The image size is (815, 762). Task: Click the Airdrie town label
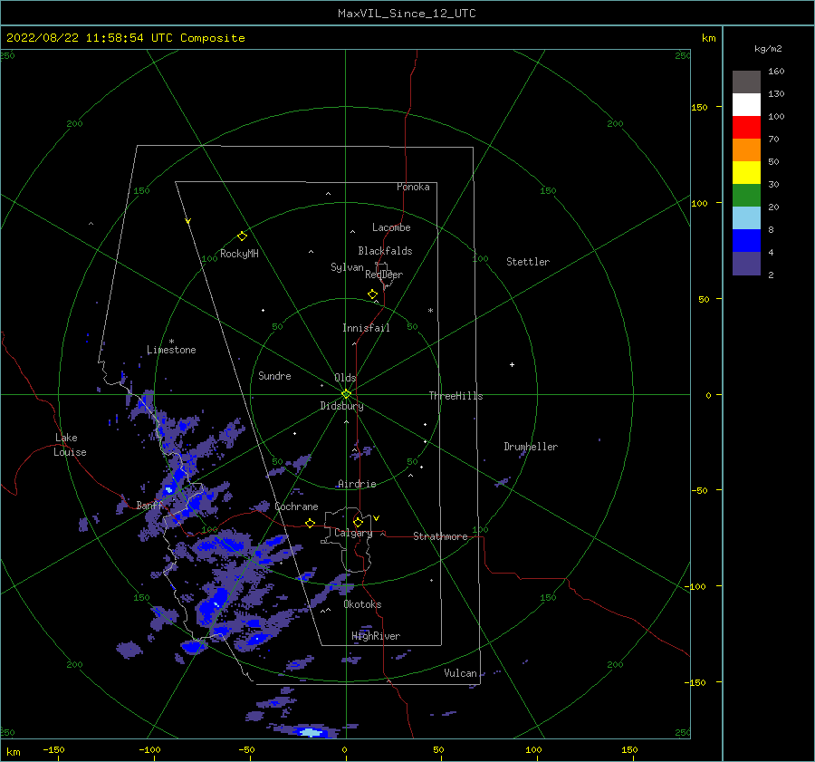357,484
